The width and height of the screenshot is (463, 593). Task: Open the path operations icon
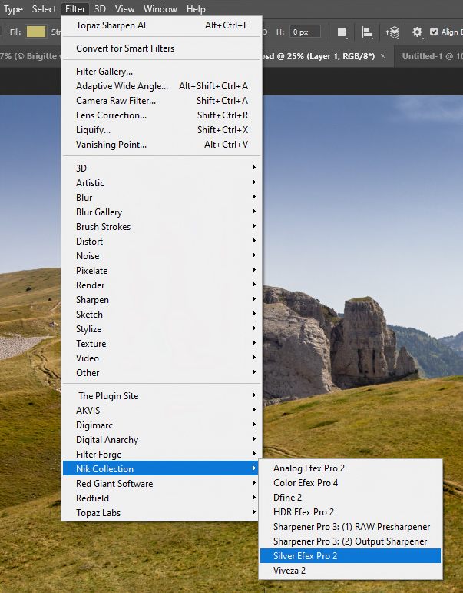coord(342,32)
